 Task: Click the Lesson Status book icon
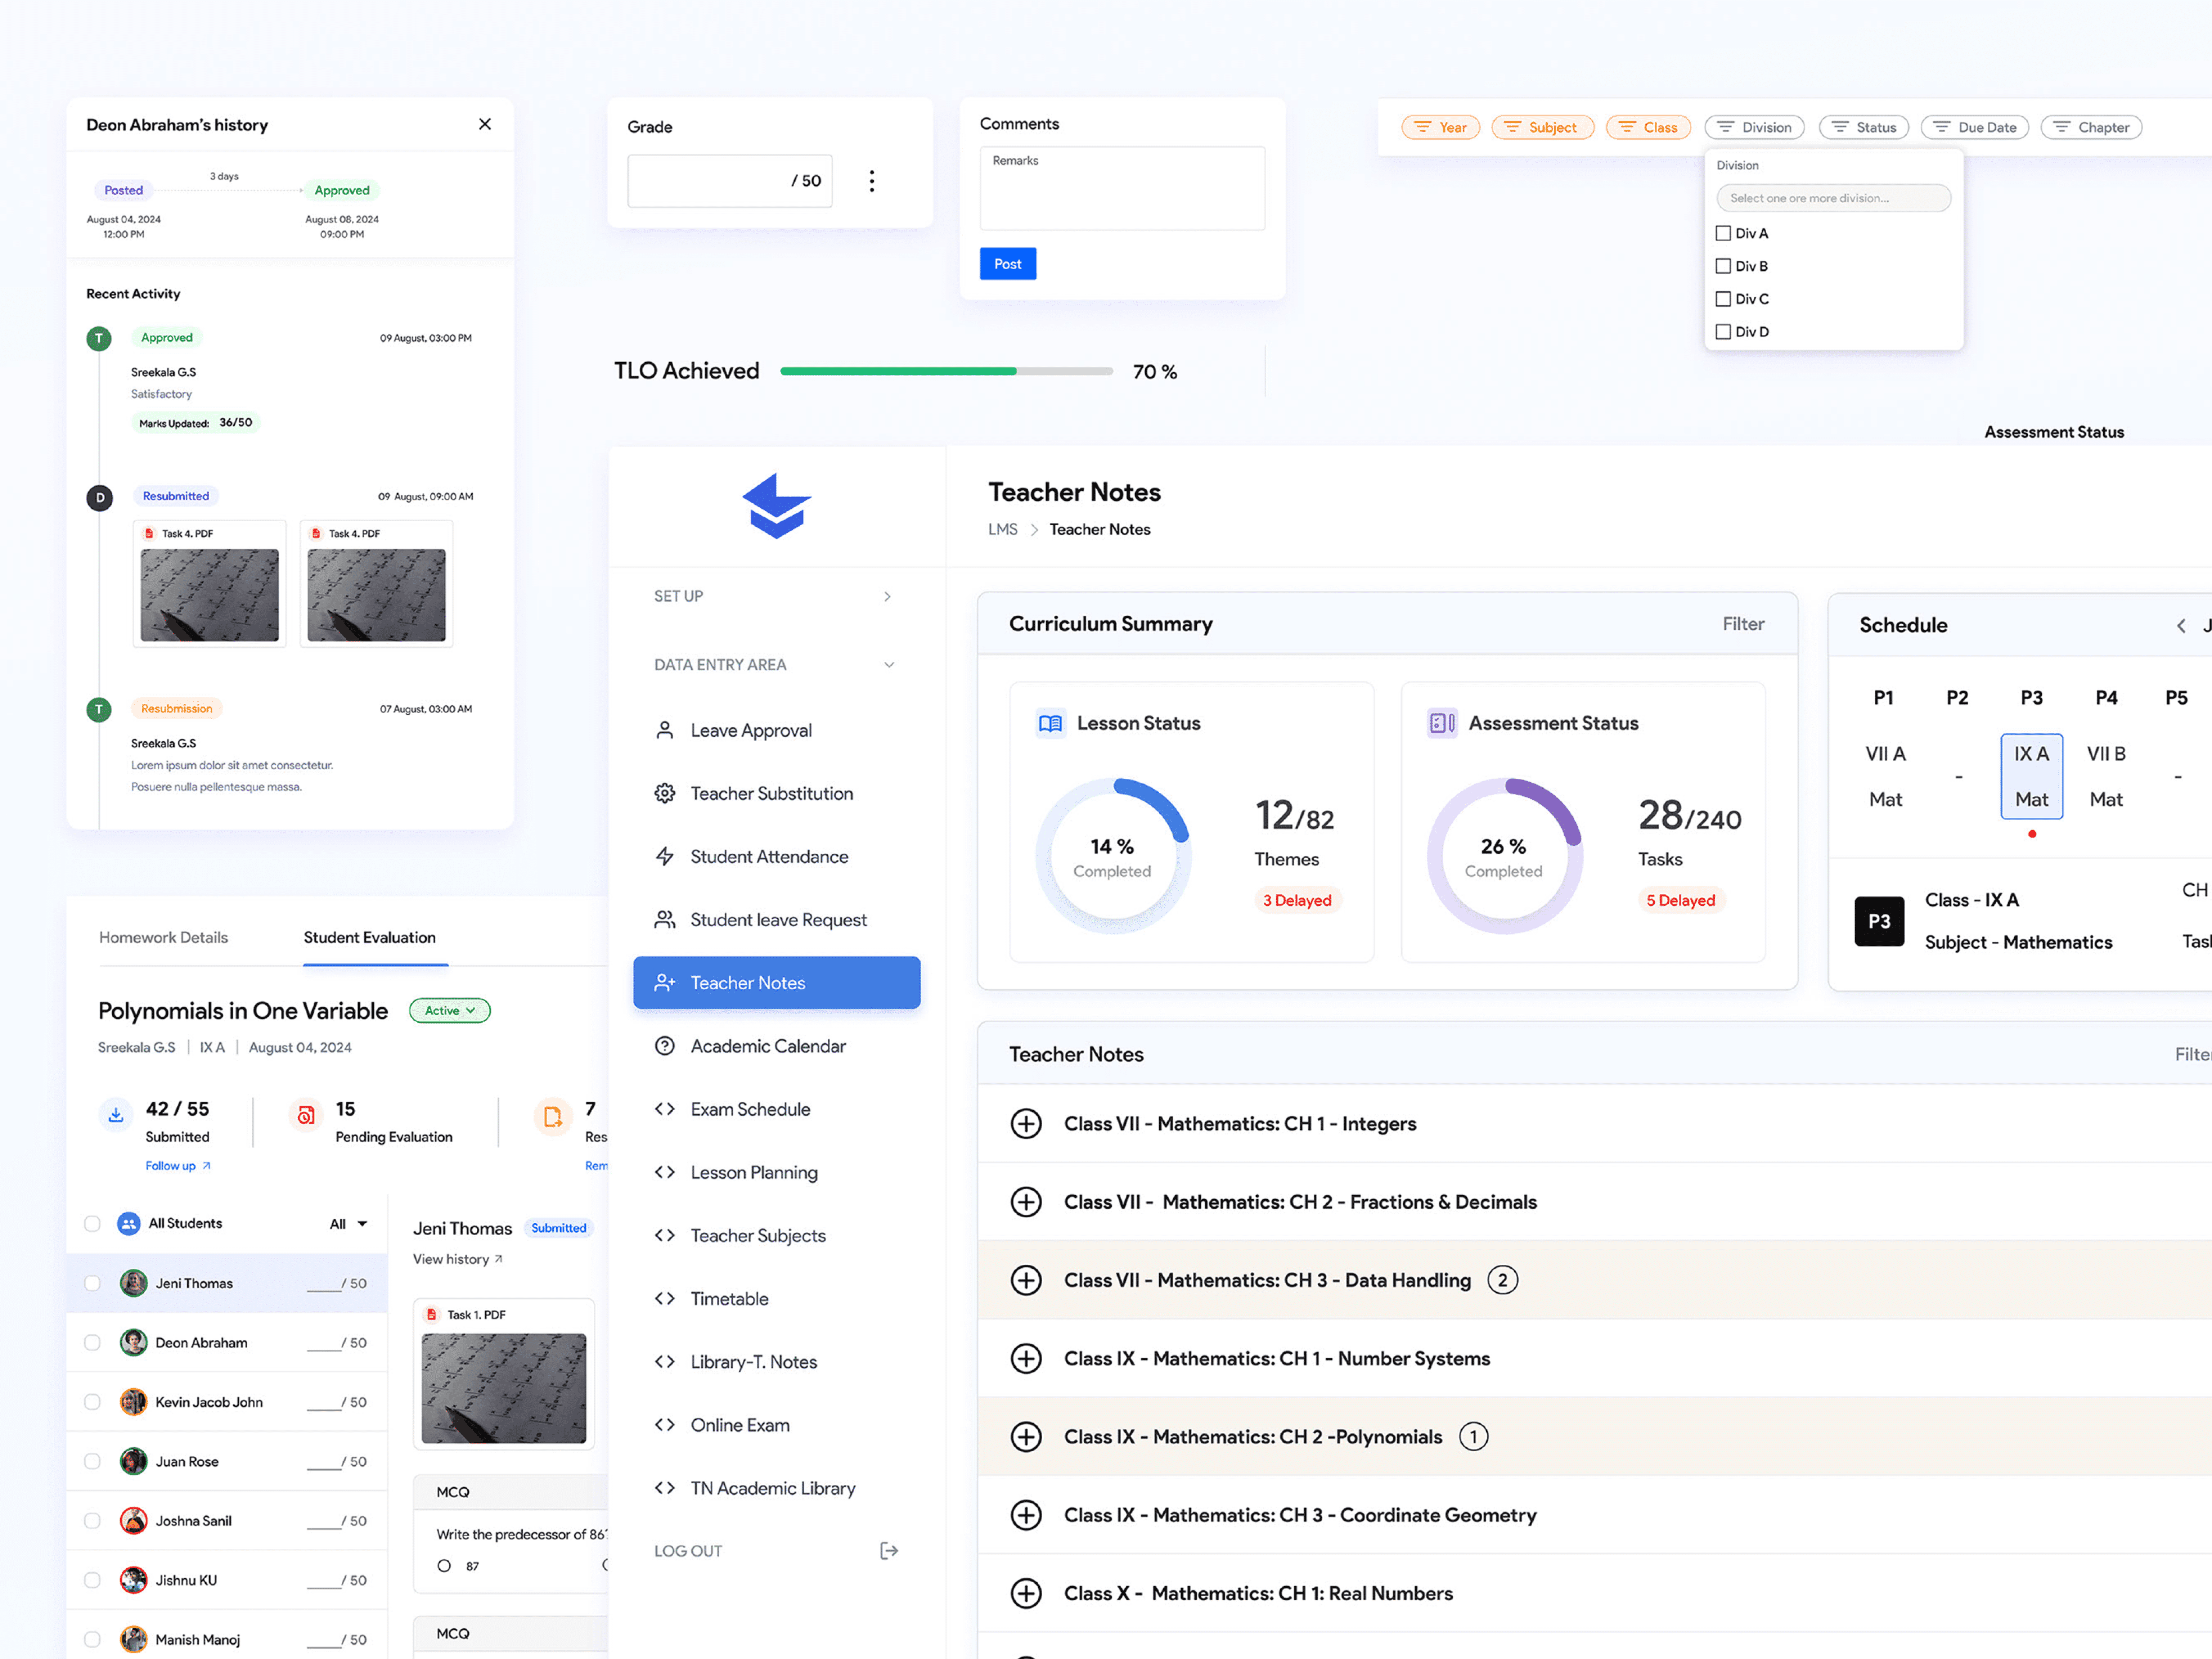1050,723
